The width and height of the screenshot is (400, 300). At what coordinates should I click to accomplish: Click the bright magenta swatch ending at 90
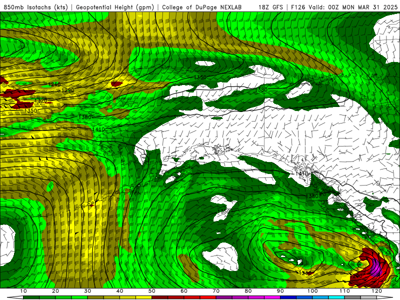coord(272,297)
